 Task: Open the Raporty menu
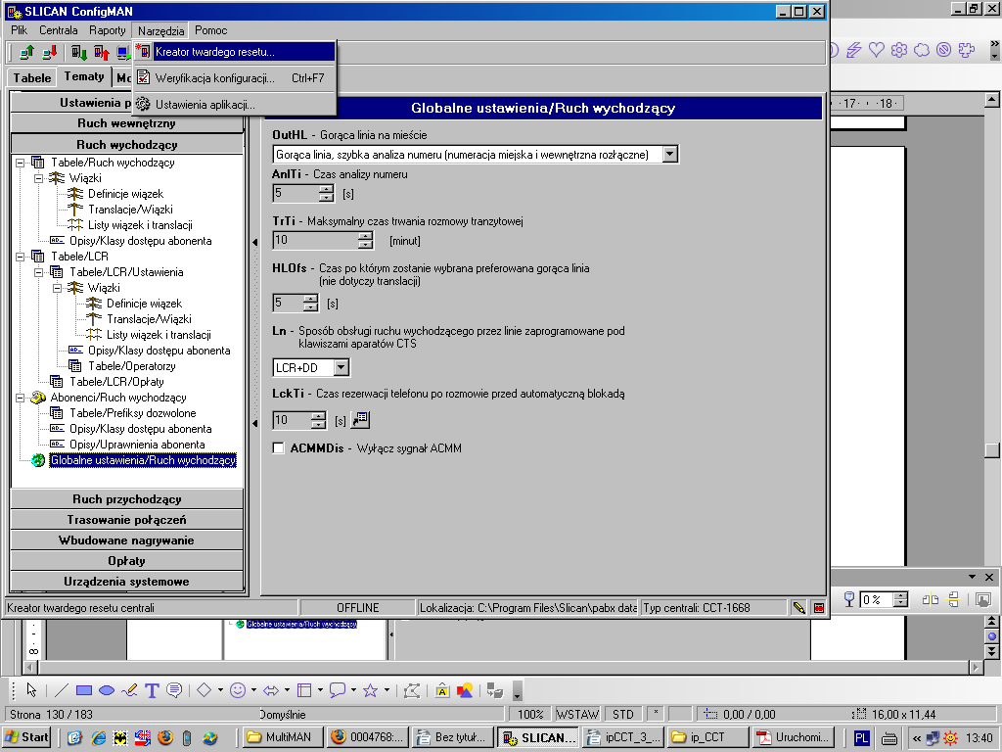coord(108,30)
